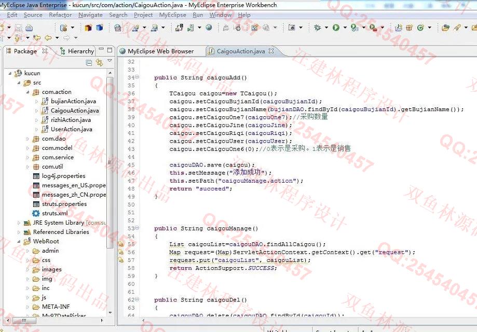Open the Navigate menu
Screen dimensions: 477x332
point(90,15)
